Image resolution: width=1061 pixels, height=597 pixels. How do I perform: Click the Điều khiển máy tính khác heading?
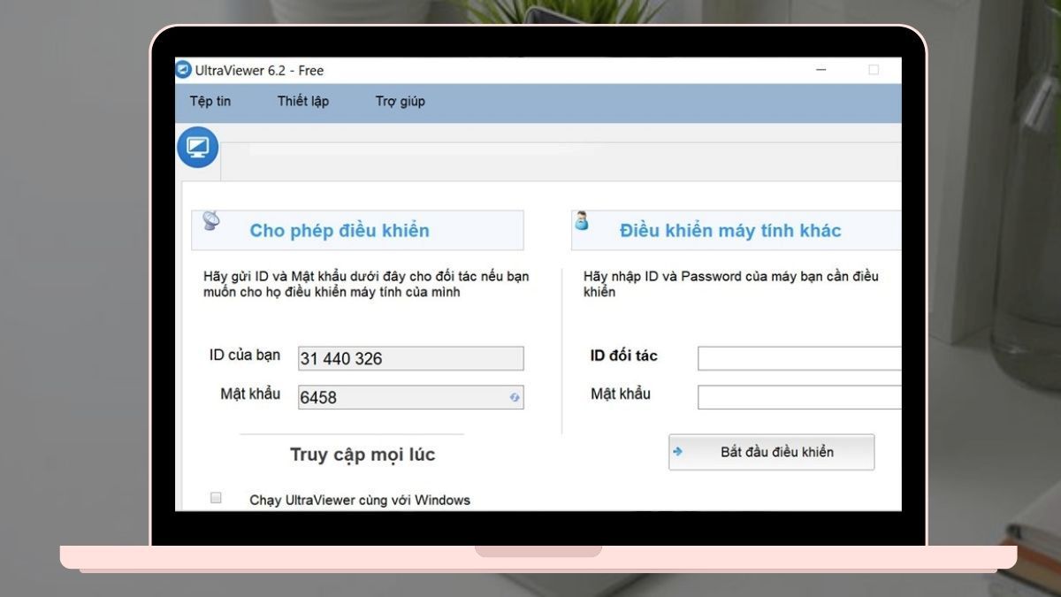730,231
